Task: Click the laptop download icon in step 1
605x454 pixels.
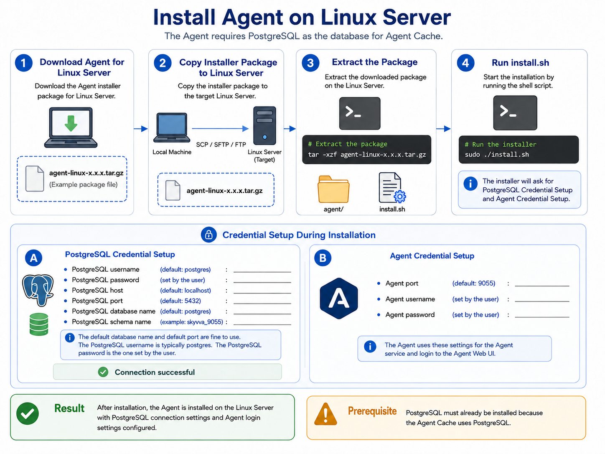Action: click(71, 128)
